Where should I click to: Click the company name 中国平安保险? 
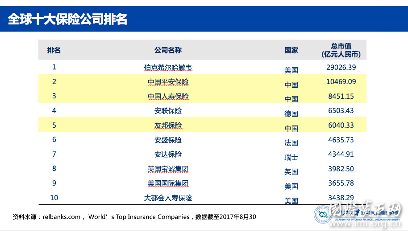pyautogui.click(x=168, y=82)
